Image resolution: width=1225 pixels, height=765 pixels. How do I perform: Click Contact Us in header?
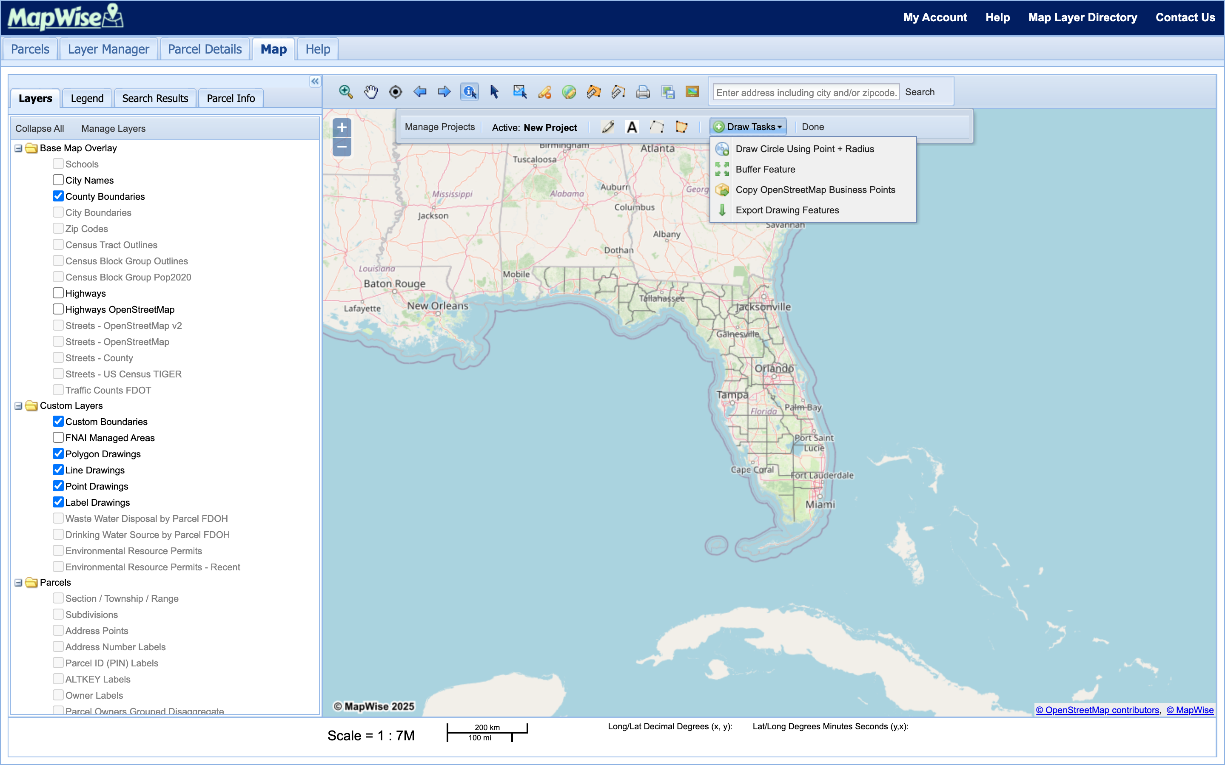tap(1185, 17)
